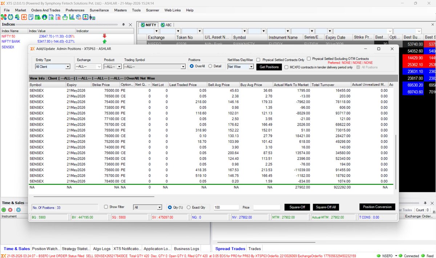Switch to the Algo Logs tab
This screenshot has height=258, width=436.
point(101,249)
